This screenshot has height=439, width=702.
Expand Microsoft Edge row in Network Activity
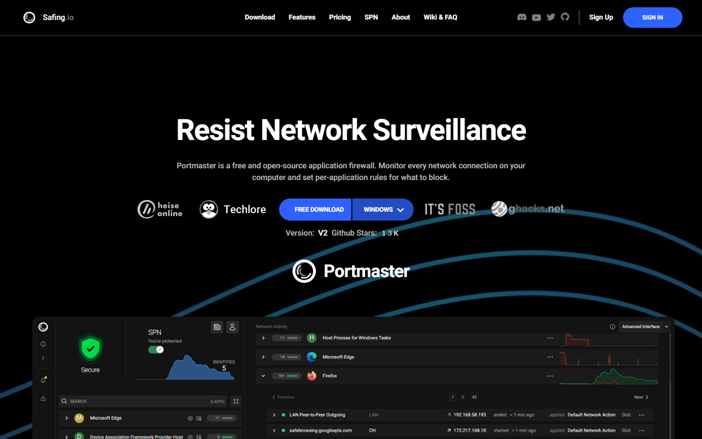tap(263, 357)
